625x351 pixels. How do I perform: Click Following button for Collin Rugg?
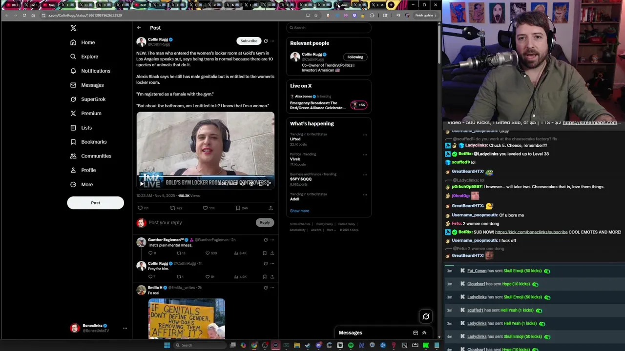pyautogui.click(x=355, y=57)
